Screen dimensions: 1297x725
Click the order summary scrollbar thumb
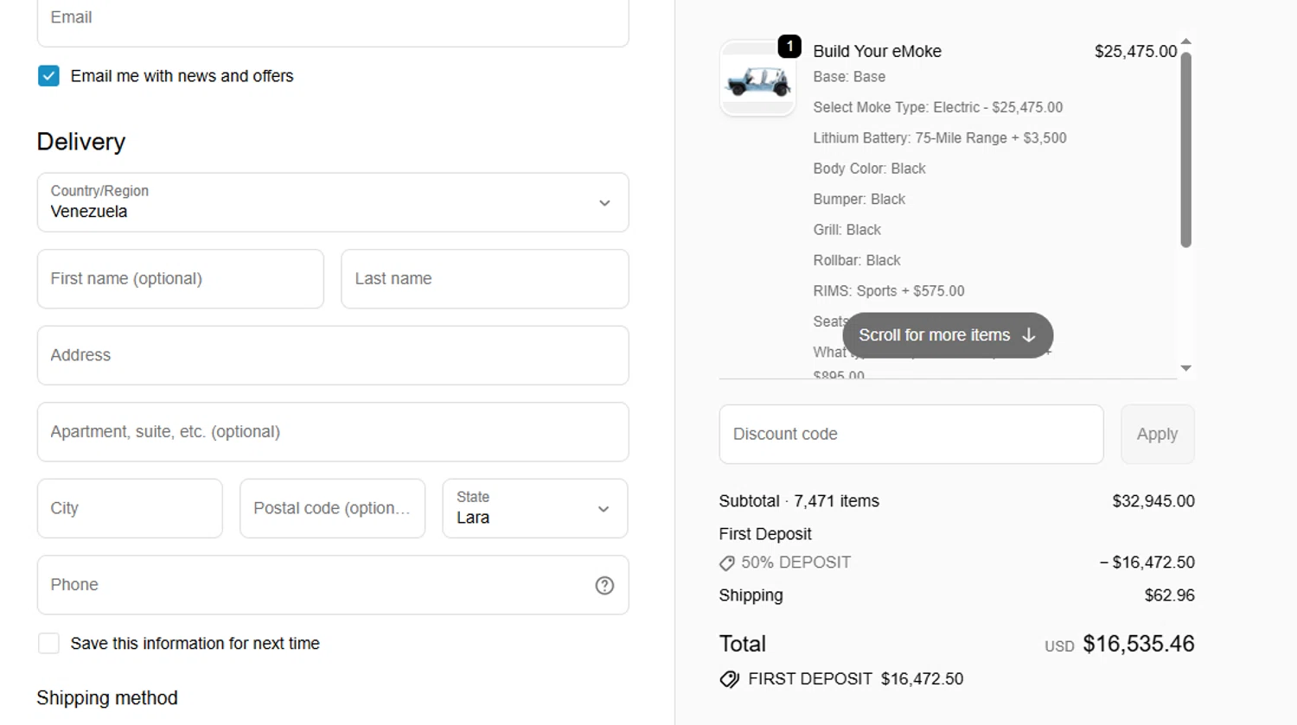1186,150
